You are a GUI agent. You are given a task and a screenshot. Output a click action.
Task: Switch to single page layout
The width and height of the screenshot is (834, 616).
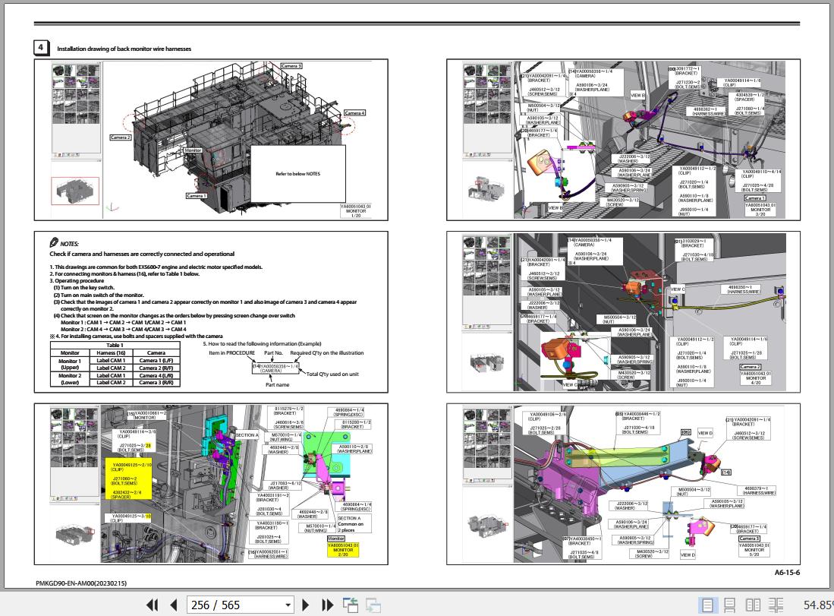coord(707,605)
